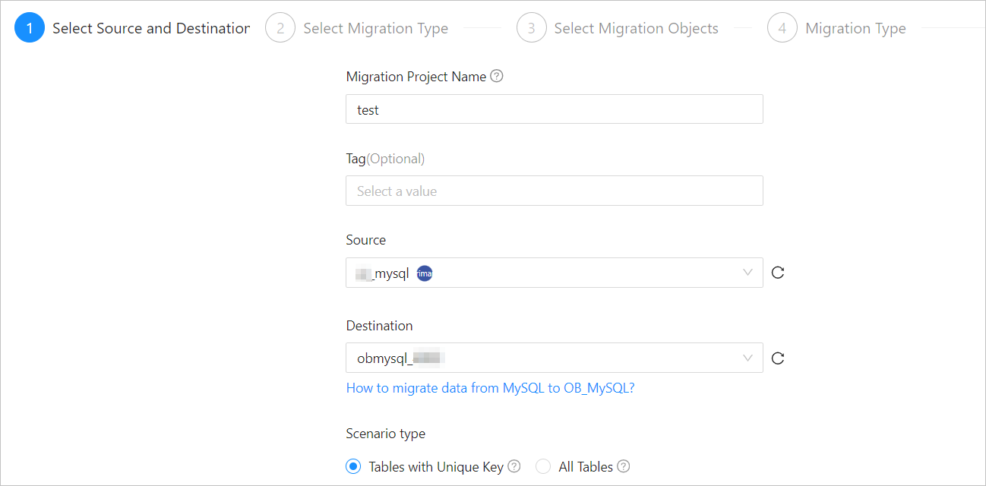Click the help icon beside Migration Project Name
The width and height of the screenshot is (986, 486).
click(497, 76)
